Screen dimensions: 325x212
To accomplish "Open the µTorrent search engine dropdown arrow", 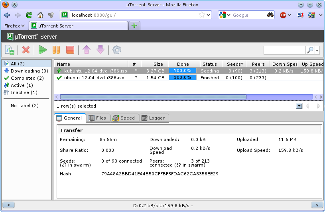I will (317, 50).
